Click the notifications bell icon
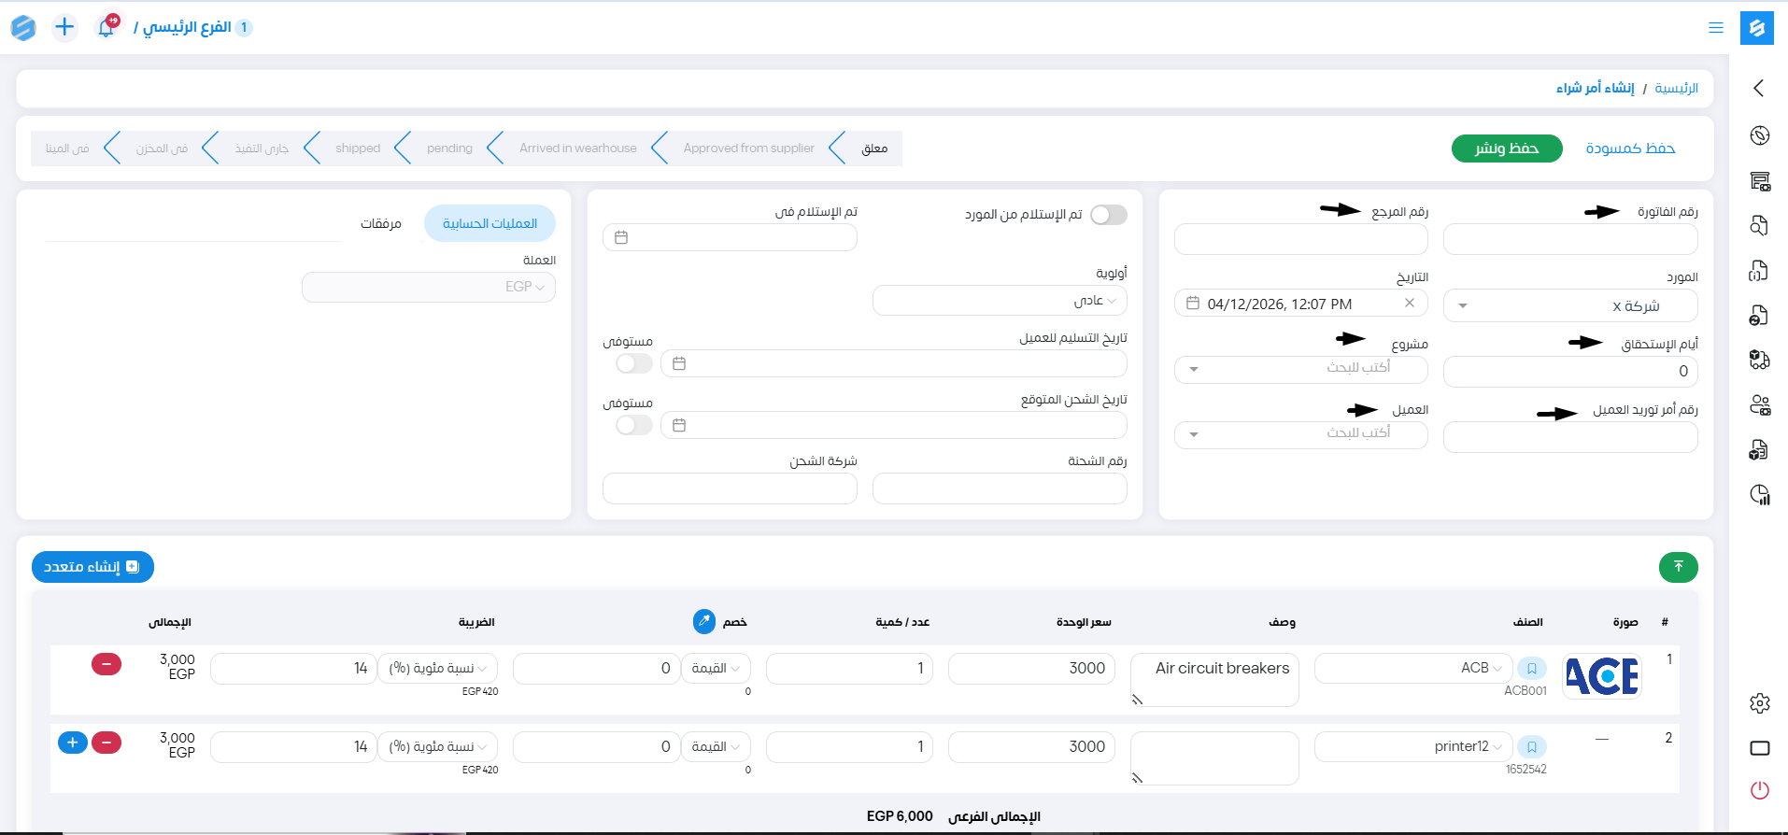The width and height of the screenshot is (1788, 835). click(x=106, y=27)
